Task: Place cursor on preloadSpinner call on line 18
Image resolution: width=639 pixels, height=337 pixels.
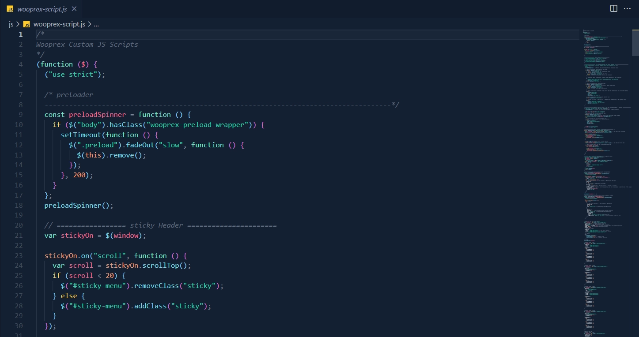Action: (x=78, y=206)
